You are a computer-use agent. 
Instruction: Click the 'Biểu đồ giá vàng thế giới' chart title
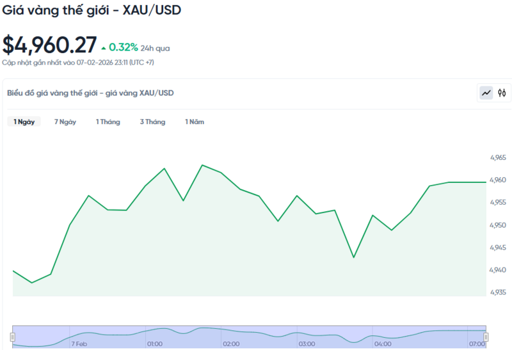coord(90,93)
